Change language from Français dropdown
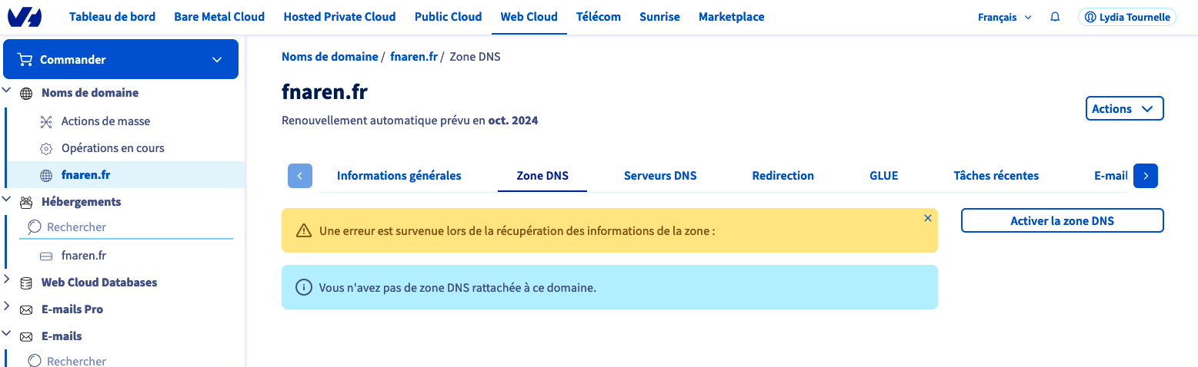 click(1004, 17)
